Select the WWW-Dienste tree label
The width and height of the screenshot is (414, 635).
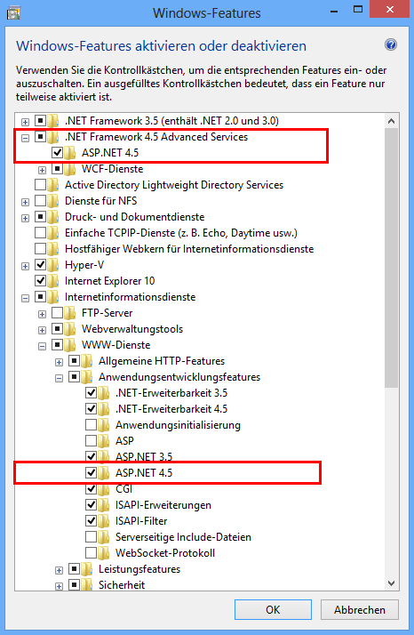(x=115, y=345)
